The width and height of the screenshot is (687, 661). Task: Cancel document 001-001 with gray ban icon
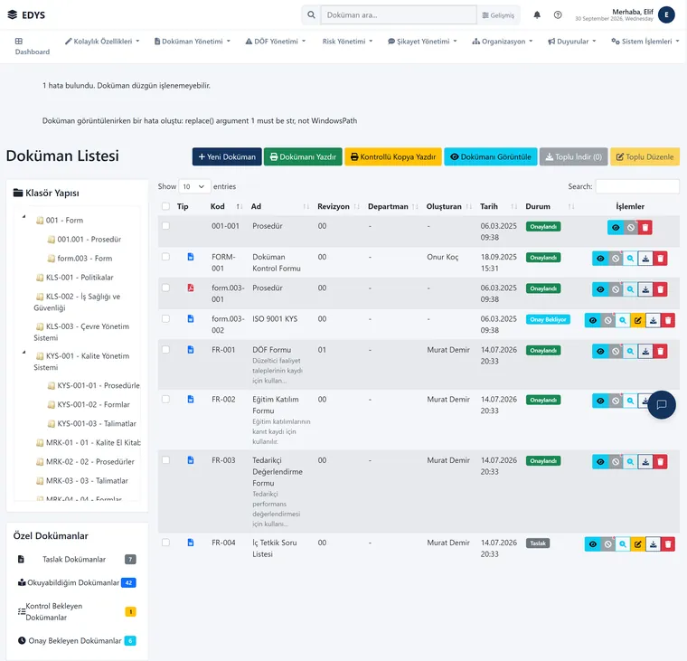(630, 227)
